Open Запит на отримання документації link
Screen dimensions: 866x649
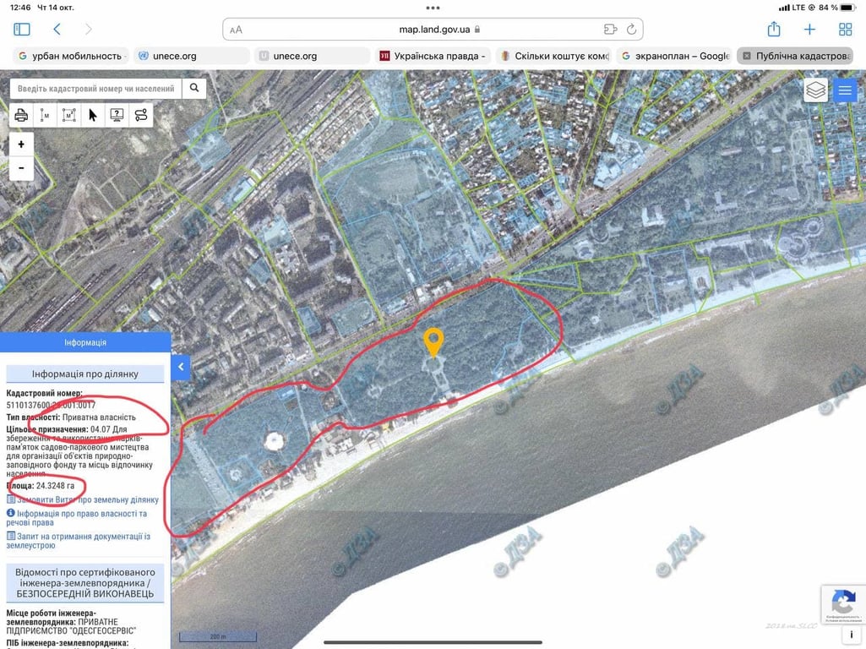pyautogui.click(x=79, y=540)
